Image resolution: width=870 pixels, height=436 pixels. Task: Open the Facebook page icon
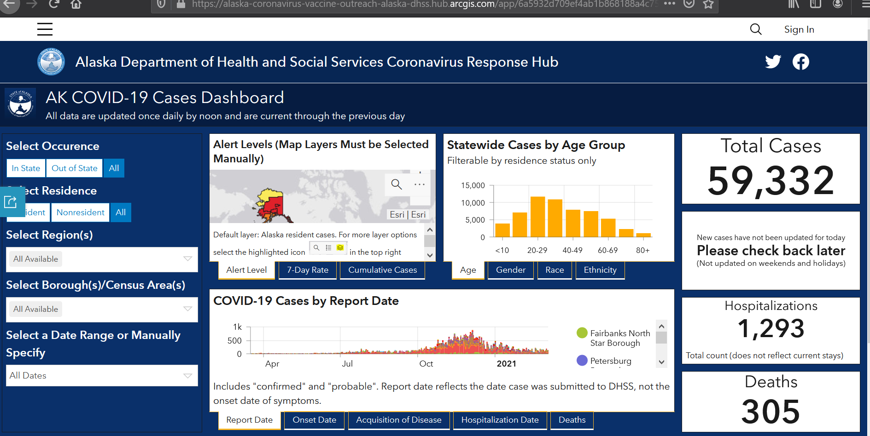[x=801, y=62]
